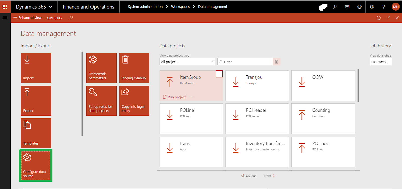402x189 pixels.
Task: Open the Export tile
Action: (x=36, y=101)
